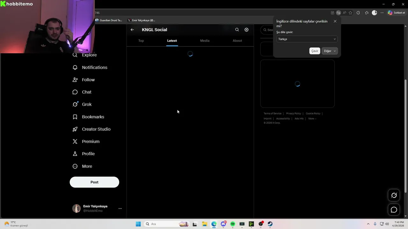Open Bookmarks from the sidebar
The width and height of the screenshot is (408, 229).
88,117
